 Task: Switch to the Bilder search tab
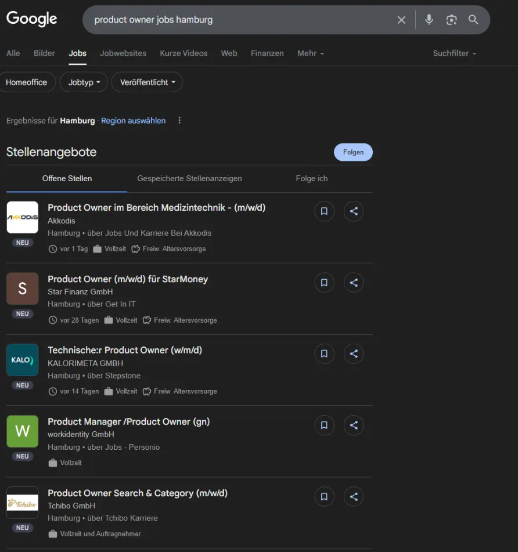pyautogui.click(x=44, y=53)
